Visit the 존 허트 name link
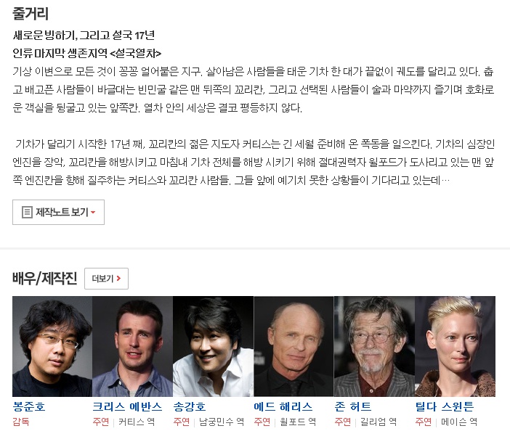510x439 pixels. pos(353,406)
